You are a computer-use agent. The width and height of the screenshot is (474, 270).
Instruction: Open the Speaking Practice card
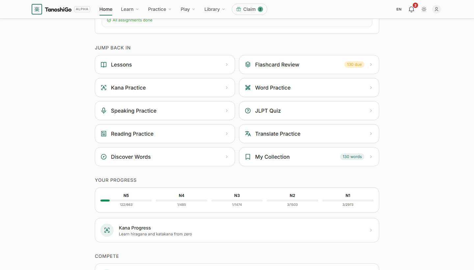click(x=165, y=111)
